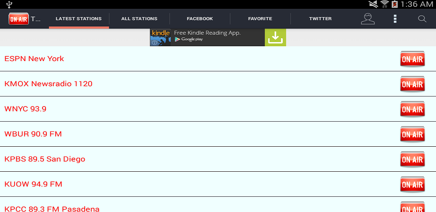Tap the USB status icon

tap(9, 4)
